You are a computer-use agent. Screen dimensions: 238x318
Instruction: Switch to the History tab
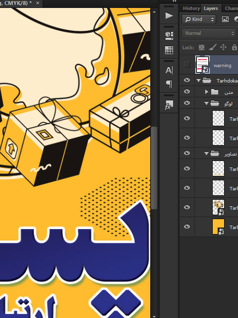[x=191, y=8]
